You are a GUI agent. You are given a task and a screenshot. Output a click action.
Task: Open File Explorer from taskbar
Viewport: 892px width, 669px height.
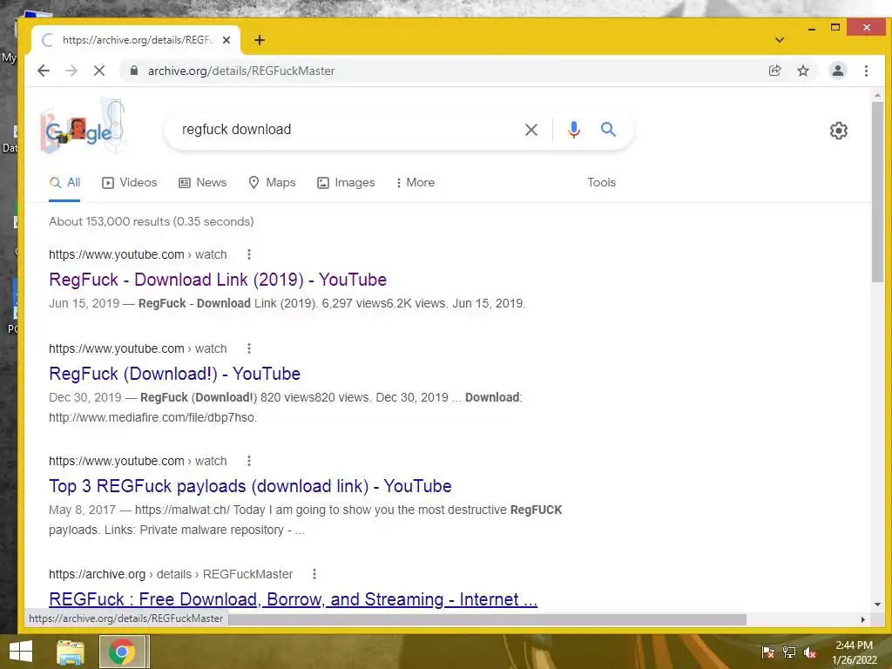point(71,652)
